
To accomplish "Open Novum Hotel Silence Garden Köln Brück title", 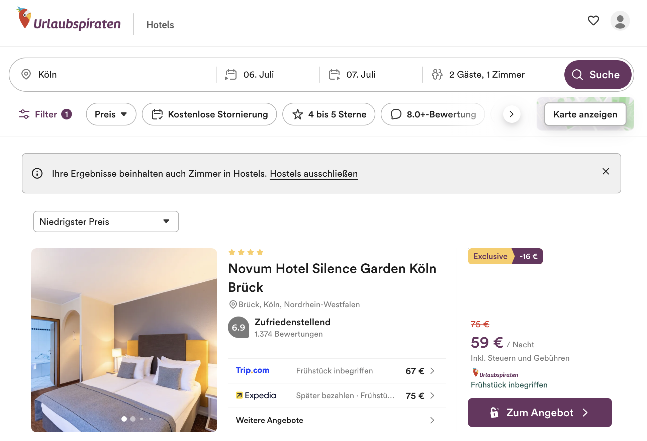I will pos(332,278).
